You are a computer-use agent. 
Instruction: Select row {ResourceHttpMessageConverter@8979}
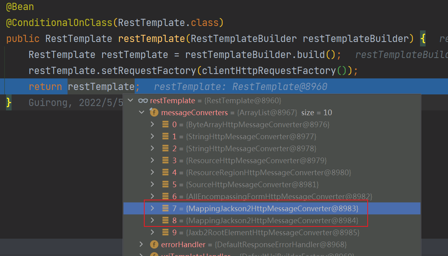point(272,160)
